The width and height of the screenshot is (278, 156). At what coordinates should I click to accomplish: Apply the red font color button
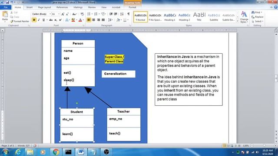(x=80, y=20)
